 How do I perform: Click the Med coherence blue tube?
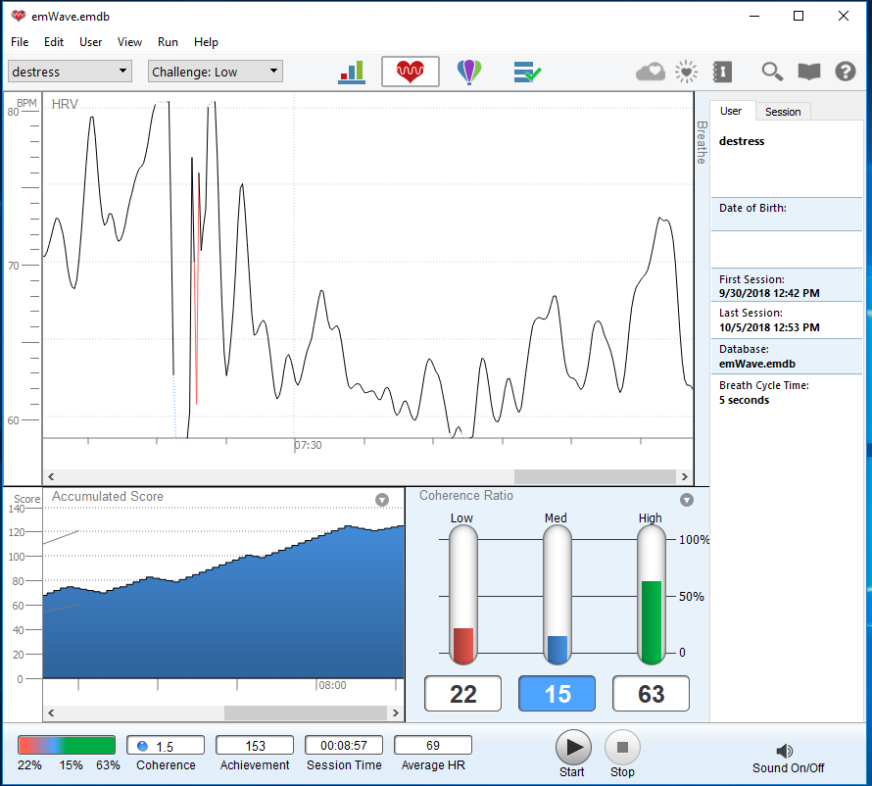click(x=557, y=595)
